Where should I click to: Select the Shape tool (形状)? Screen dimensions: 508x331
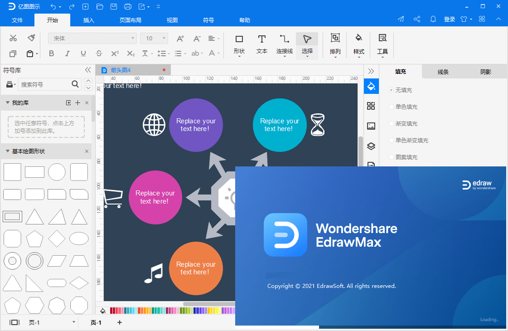[239, 45]
